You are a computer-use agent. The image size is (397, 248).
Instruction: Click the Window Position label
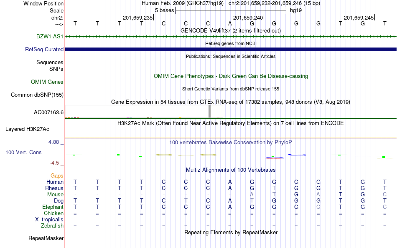(x=43, y=3)
